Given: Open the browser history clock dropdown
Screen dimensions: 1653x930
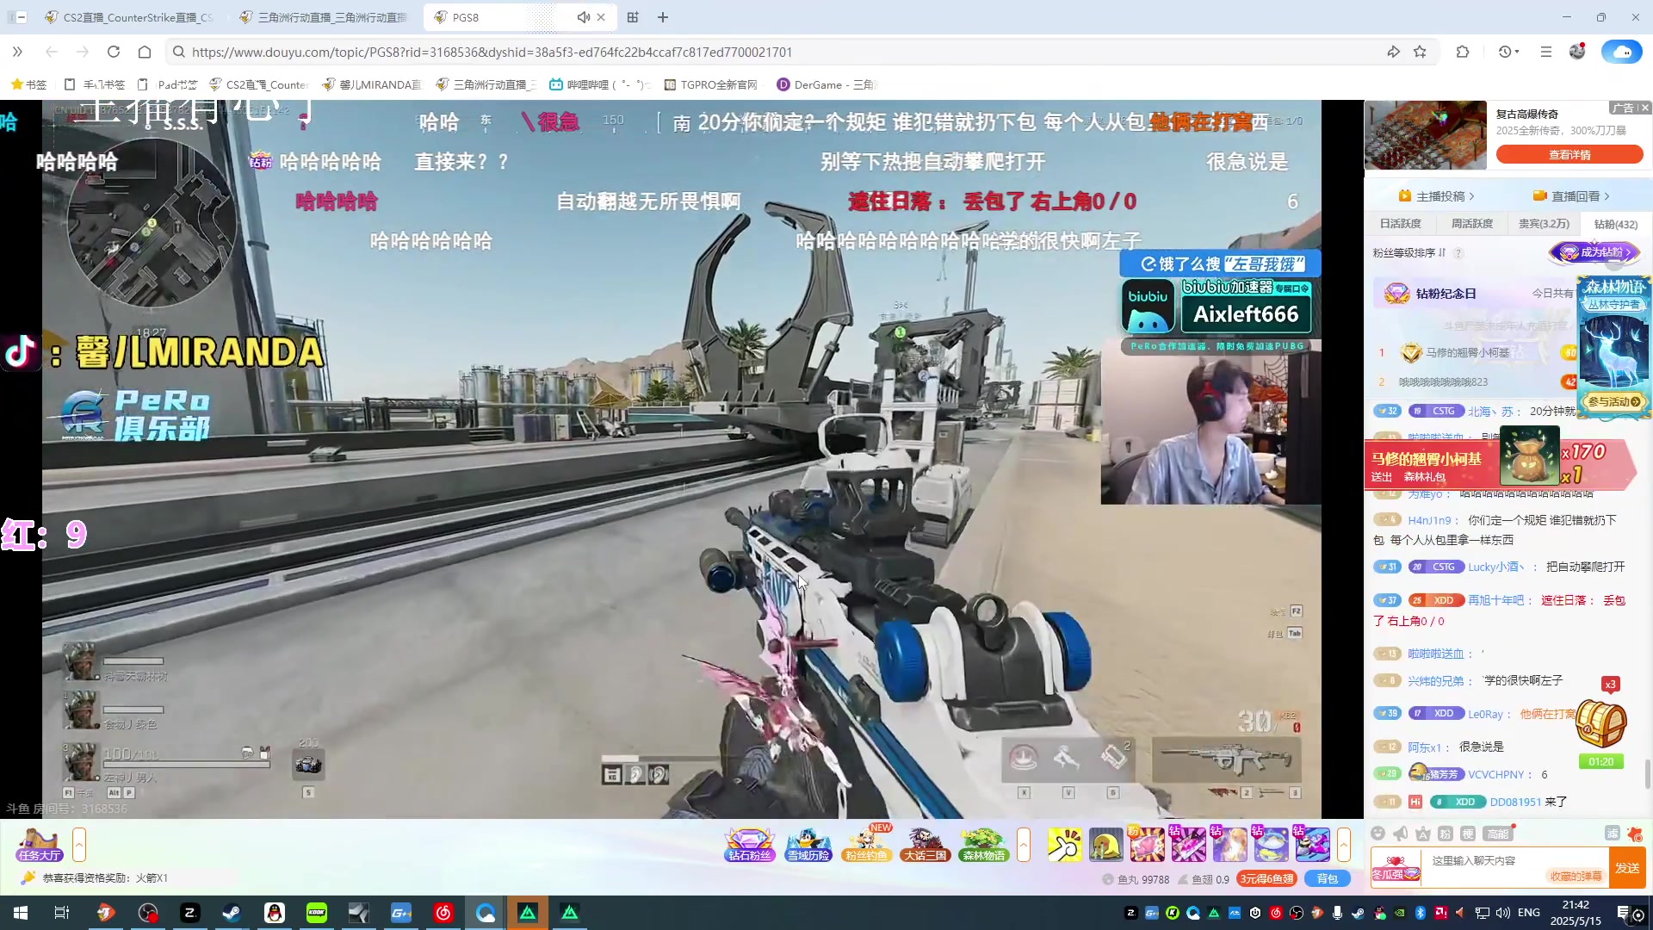Looking at the screenshot, I should pos(1508,52).
